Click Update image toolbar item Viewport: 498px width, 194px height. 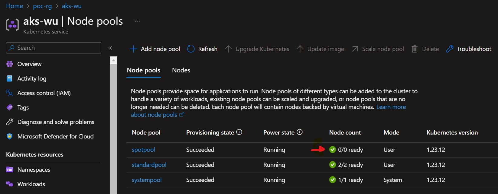tap(321, 49)
